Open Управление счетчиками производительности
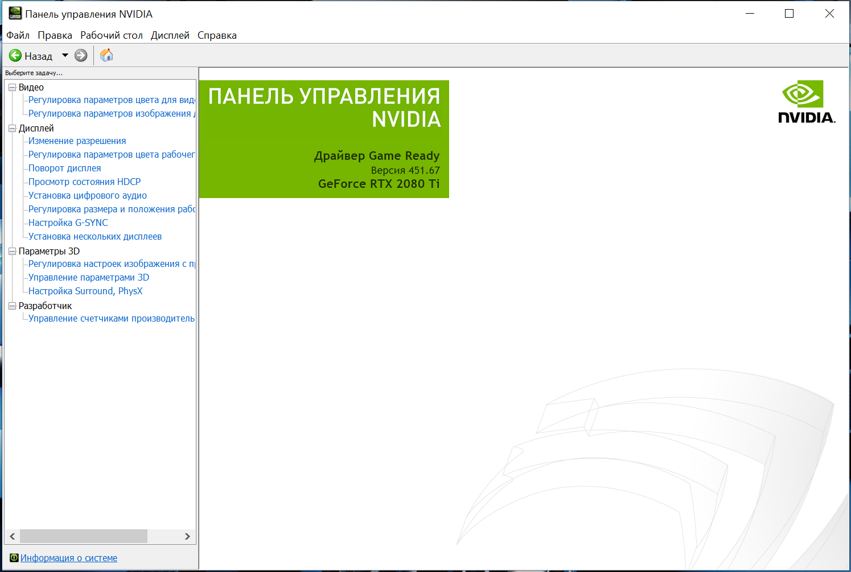Image resolution: width=851 pixels, height=572 pixels. tap(112, 319)
